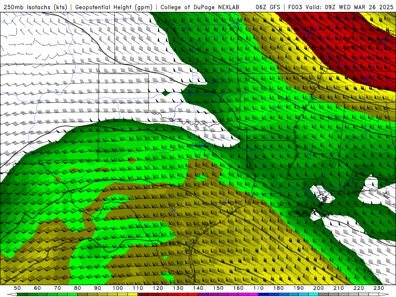Viewport: 396px width, 297px height.
Task: Click the 50 value on the color scale
Action: [x=17, y=288]
